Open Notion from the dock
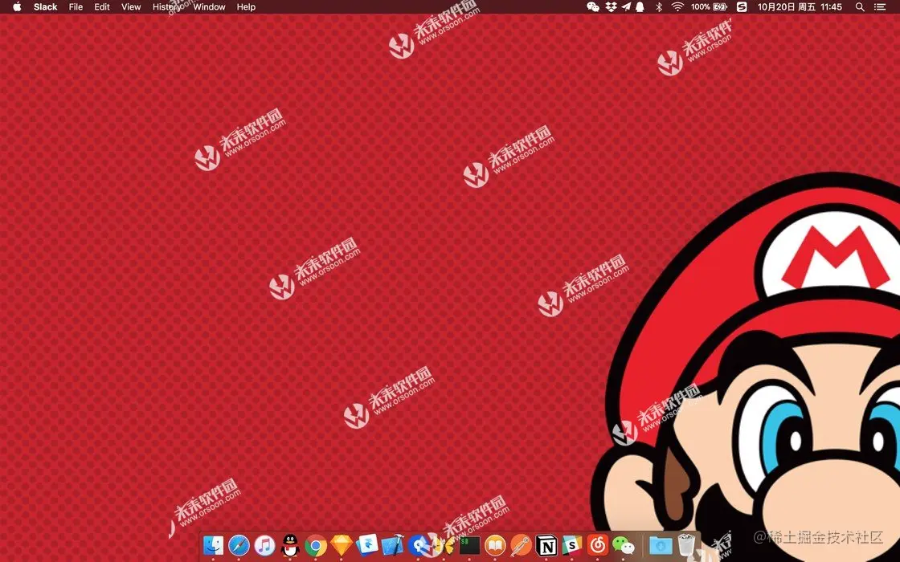This screenshot has height=562, width=900. click(x=546, y=545)
